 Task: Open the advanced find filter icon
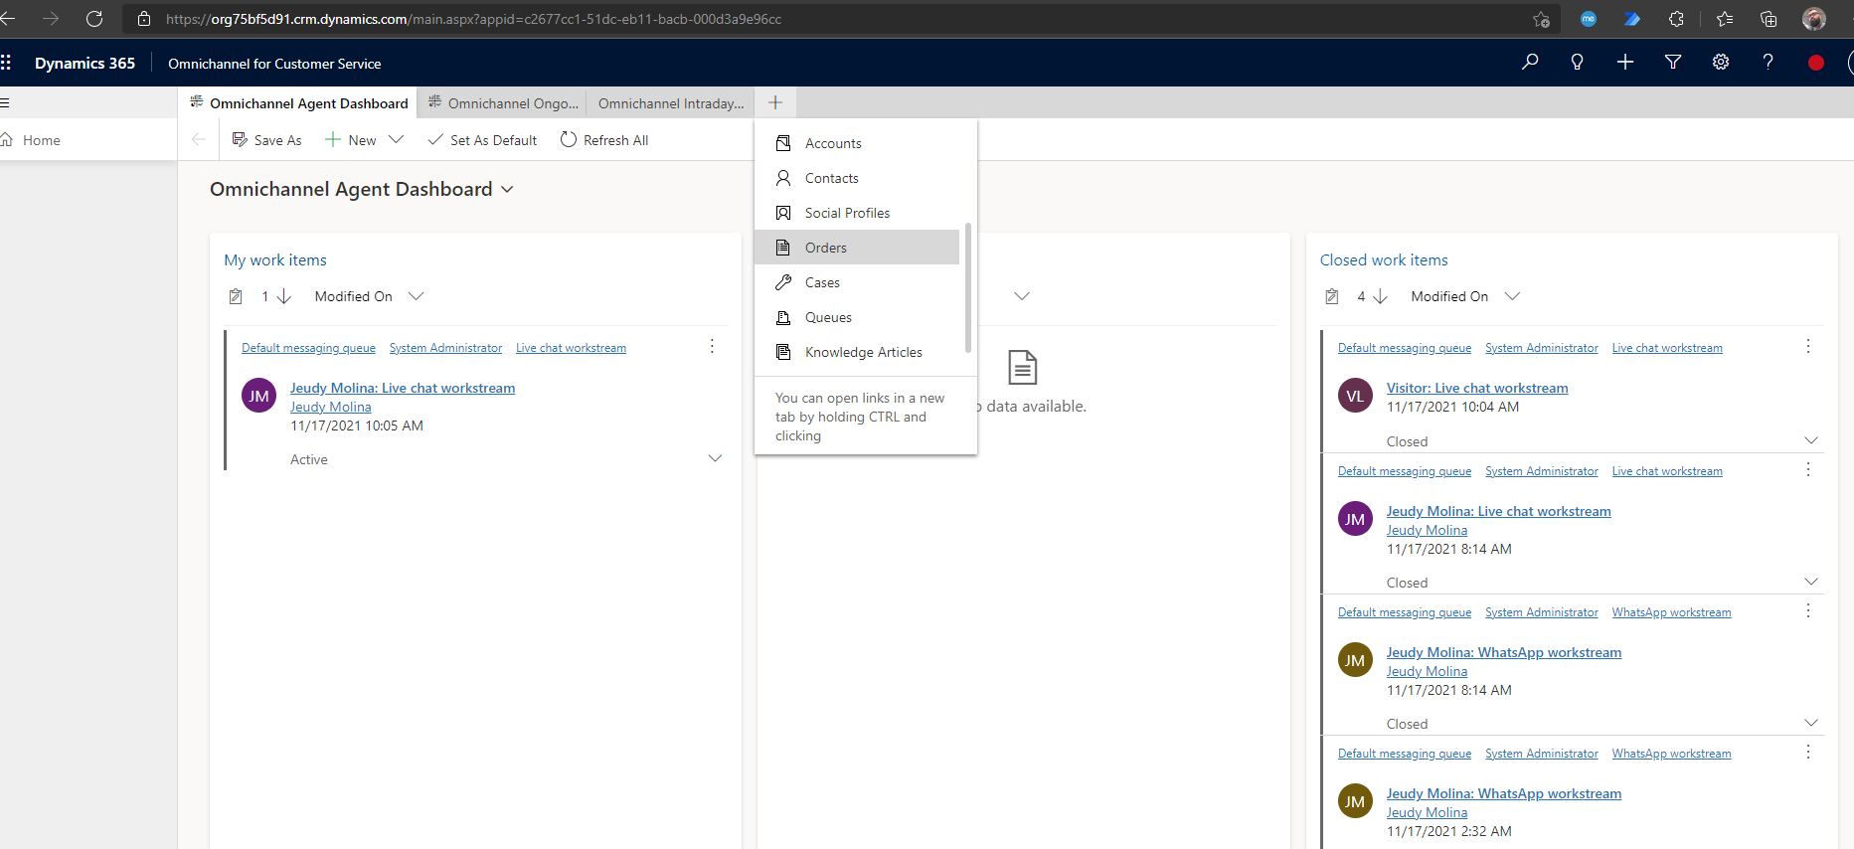(1673, 62)
